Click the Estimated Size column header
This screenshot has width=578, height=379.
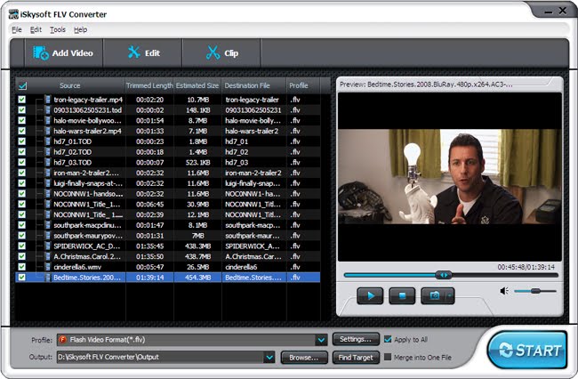197,85
